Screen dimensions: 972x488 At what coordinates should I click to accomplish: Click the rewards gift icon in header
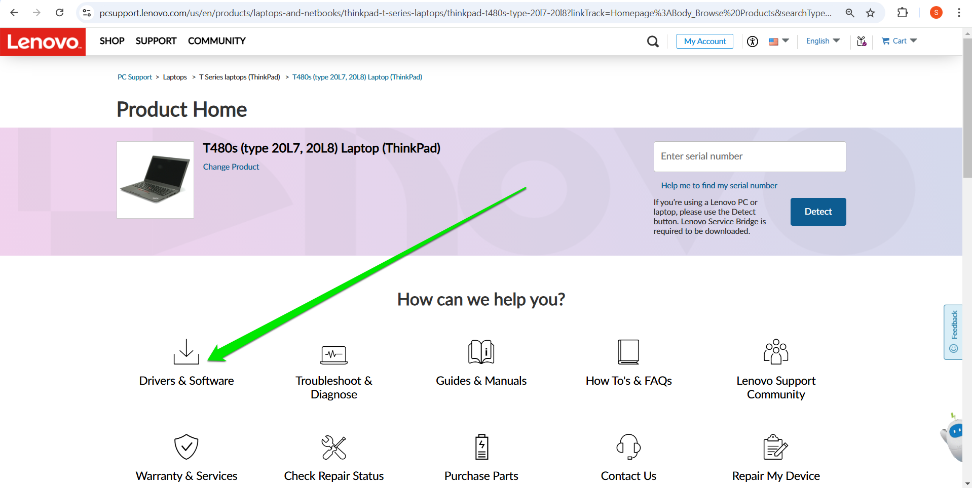[862, 41]
